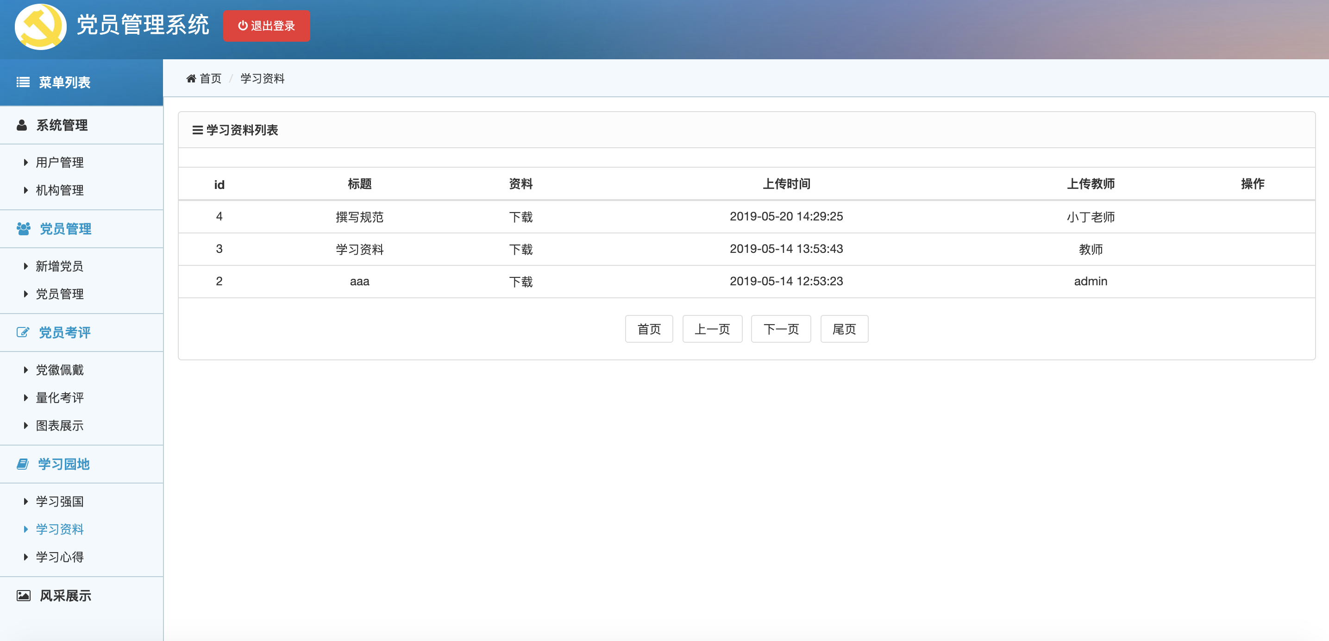
Task: Open 机构管理 in the sidebar
Action: [x=59, y=190]
